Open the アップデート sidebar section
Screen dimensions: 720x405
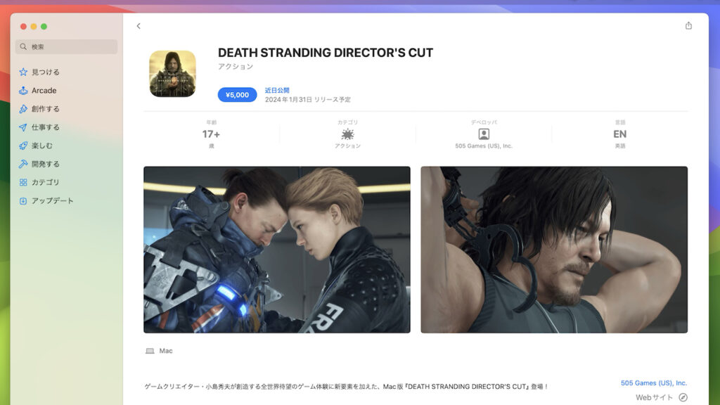pyautogui.click(x=52, y=200)
